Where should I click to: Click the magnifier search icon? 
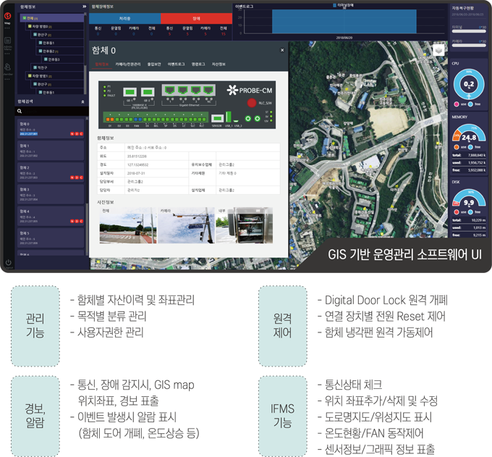click(x=20, y=112)
